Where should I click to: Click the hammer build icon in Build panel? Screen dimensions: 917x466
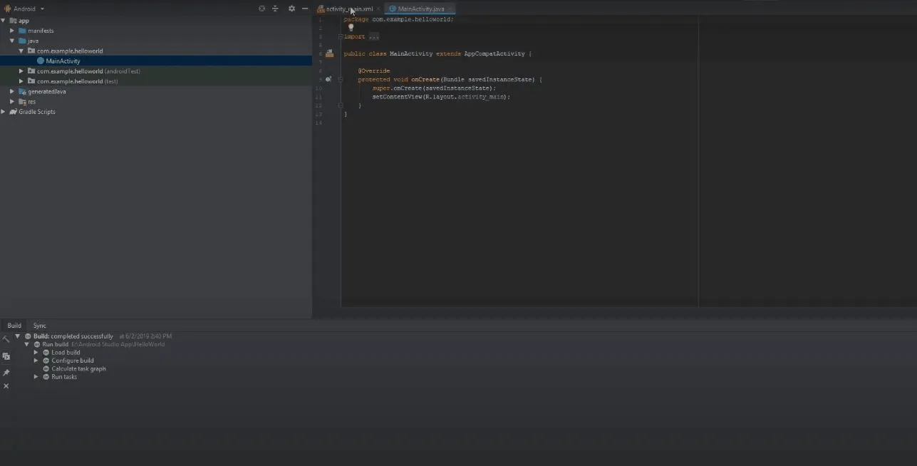pyautogui.click(x=6, y=339)
